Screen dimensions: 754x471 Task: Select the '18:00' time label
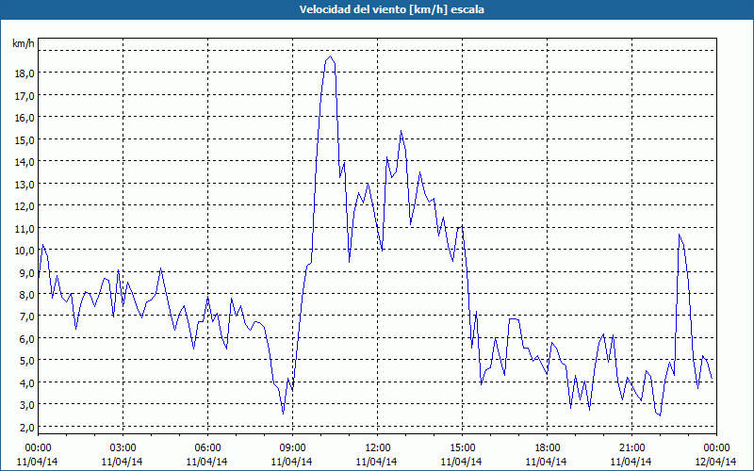[547, 448]
